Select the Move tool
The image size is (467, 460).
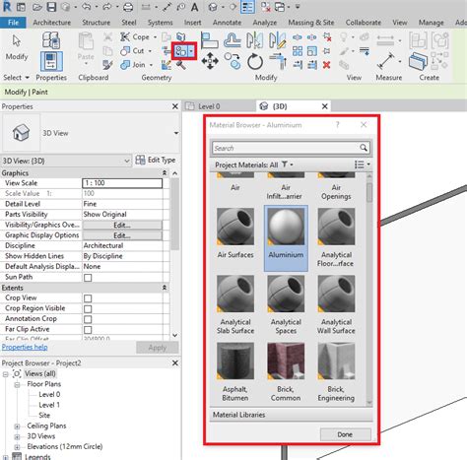[x=210, y=61]
